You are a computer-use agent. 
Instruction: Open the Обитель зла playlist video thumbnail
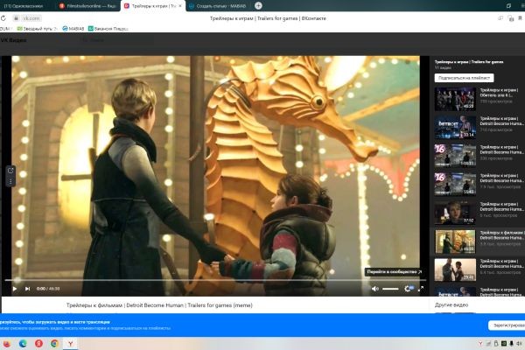tap(455, 99)
